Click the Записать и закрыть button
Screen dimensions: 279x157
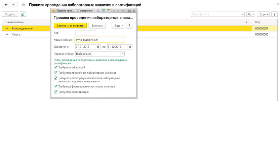pos(70,26)
